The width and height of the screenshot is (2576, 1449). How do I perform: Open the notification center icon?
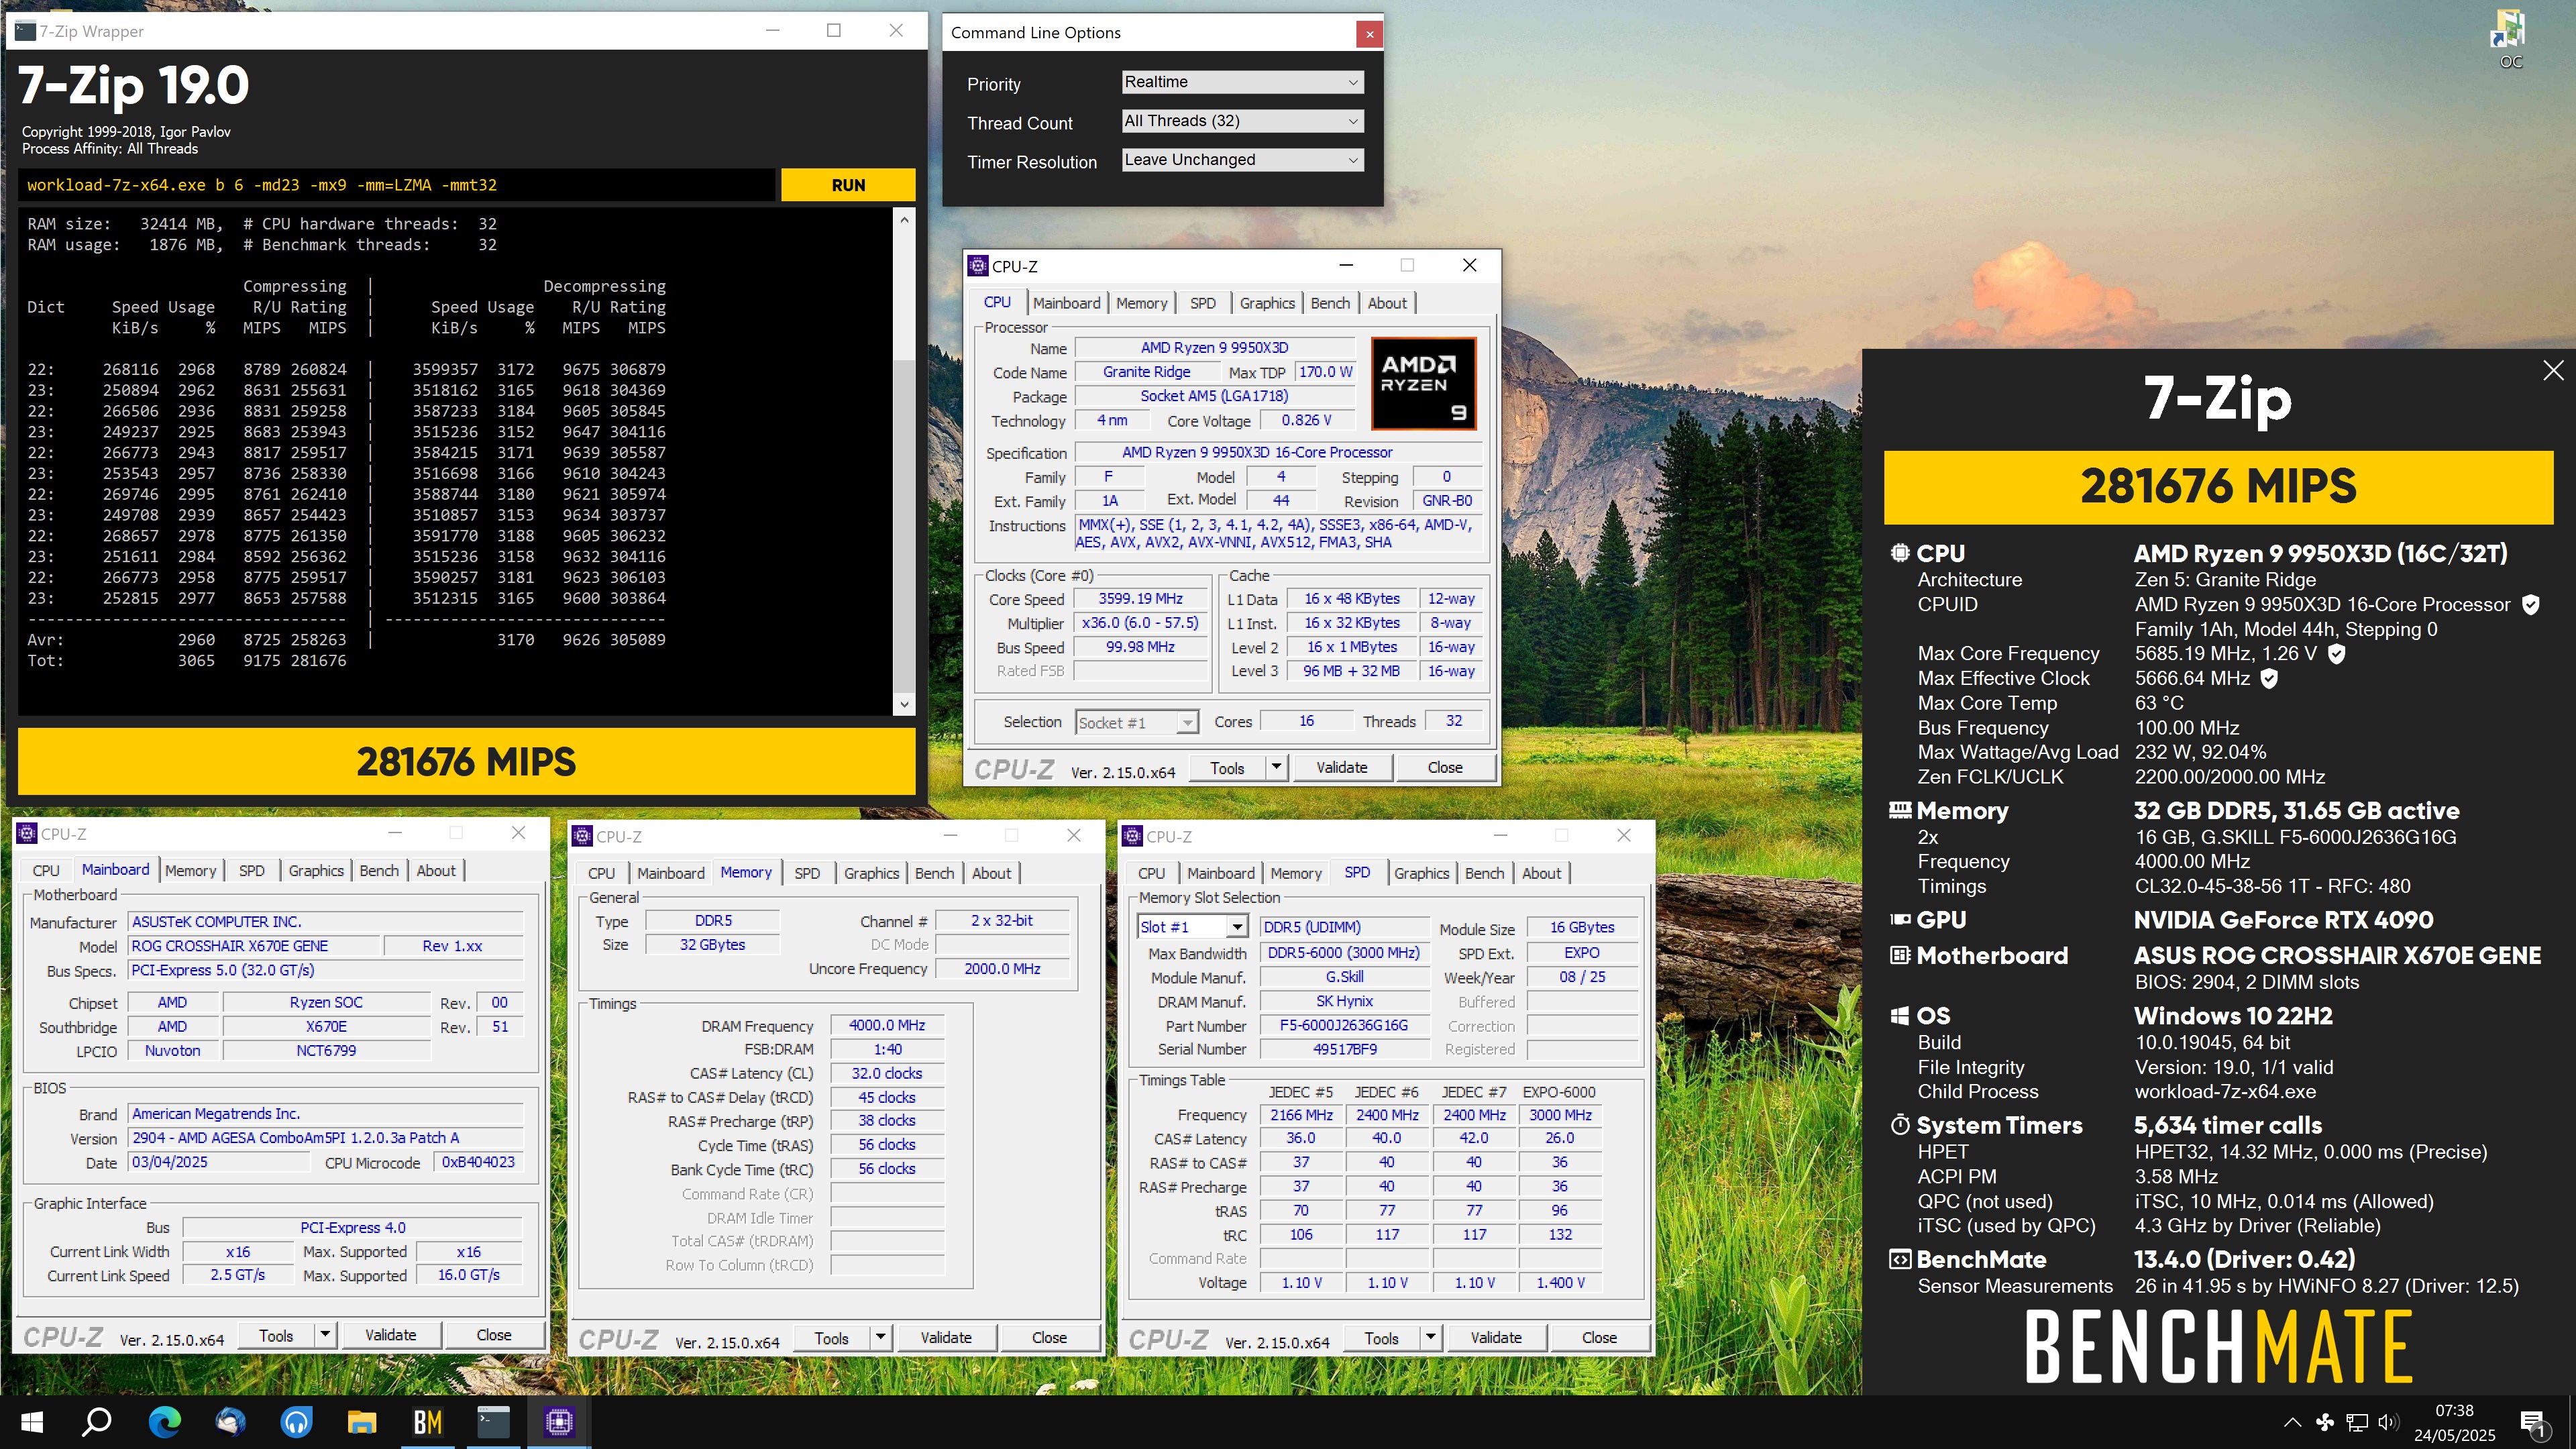[2534, 1423]
